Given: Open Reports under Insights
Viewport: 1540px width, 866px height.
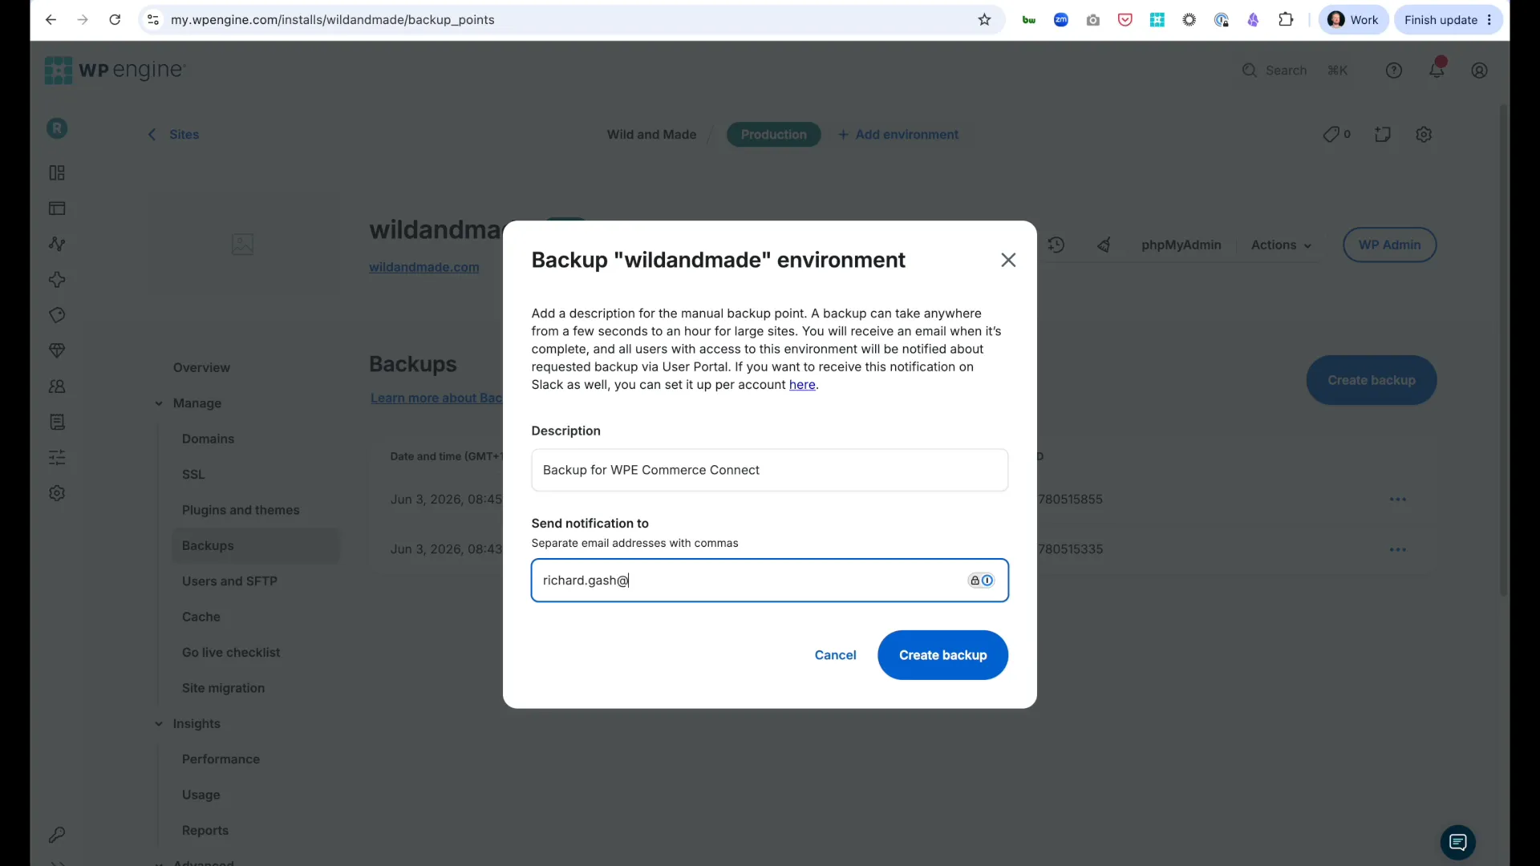Looking at the screenshot, I should pos(205,831).
